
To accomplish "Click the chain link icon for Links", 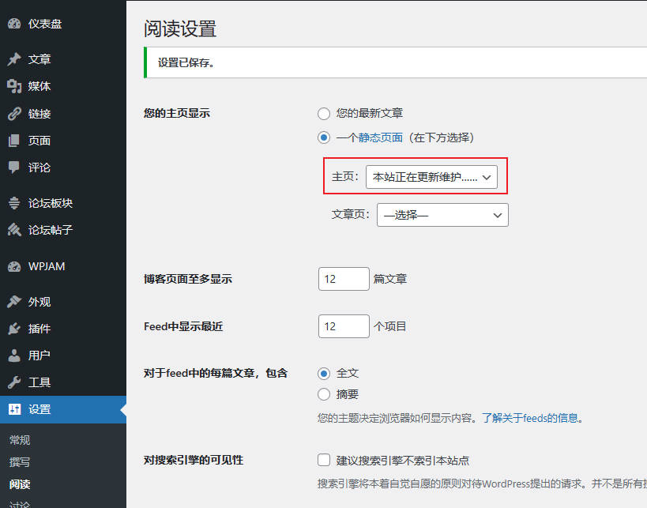I will 14,114.
